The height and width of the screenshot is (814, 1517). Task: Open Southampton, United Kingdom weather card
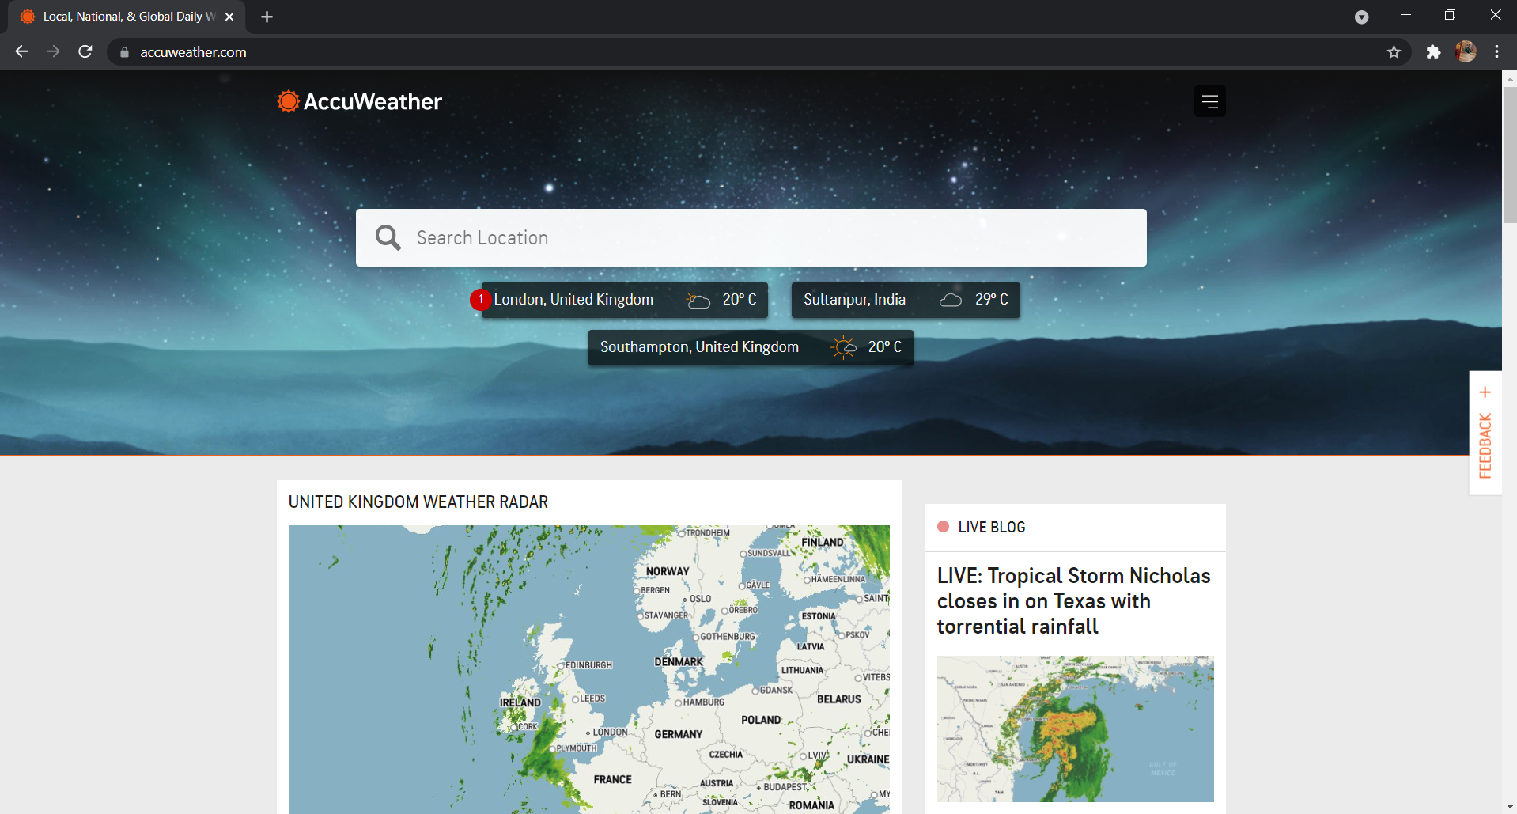751,347
